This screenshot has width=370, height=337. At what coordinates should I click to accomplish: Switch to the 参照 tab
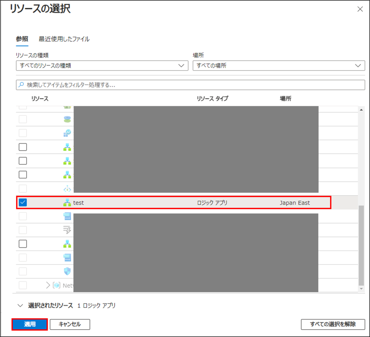point(22,39)
